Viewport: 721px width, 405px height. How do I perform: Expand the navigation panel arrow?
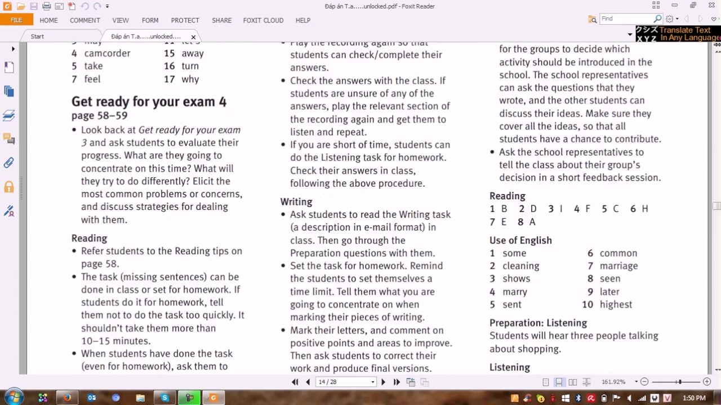(13, 49)
